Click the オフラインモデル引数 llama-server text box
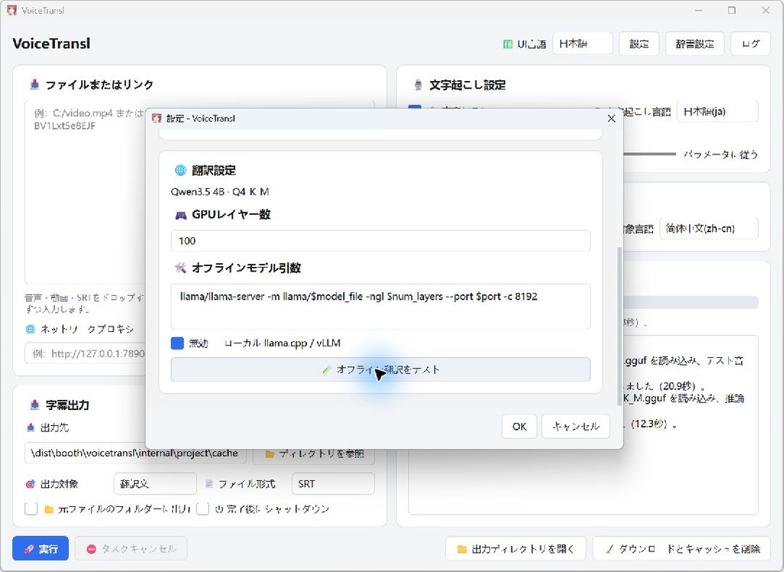 point(381,306)
